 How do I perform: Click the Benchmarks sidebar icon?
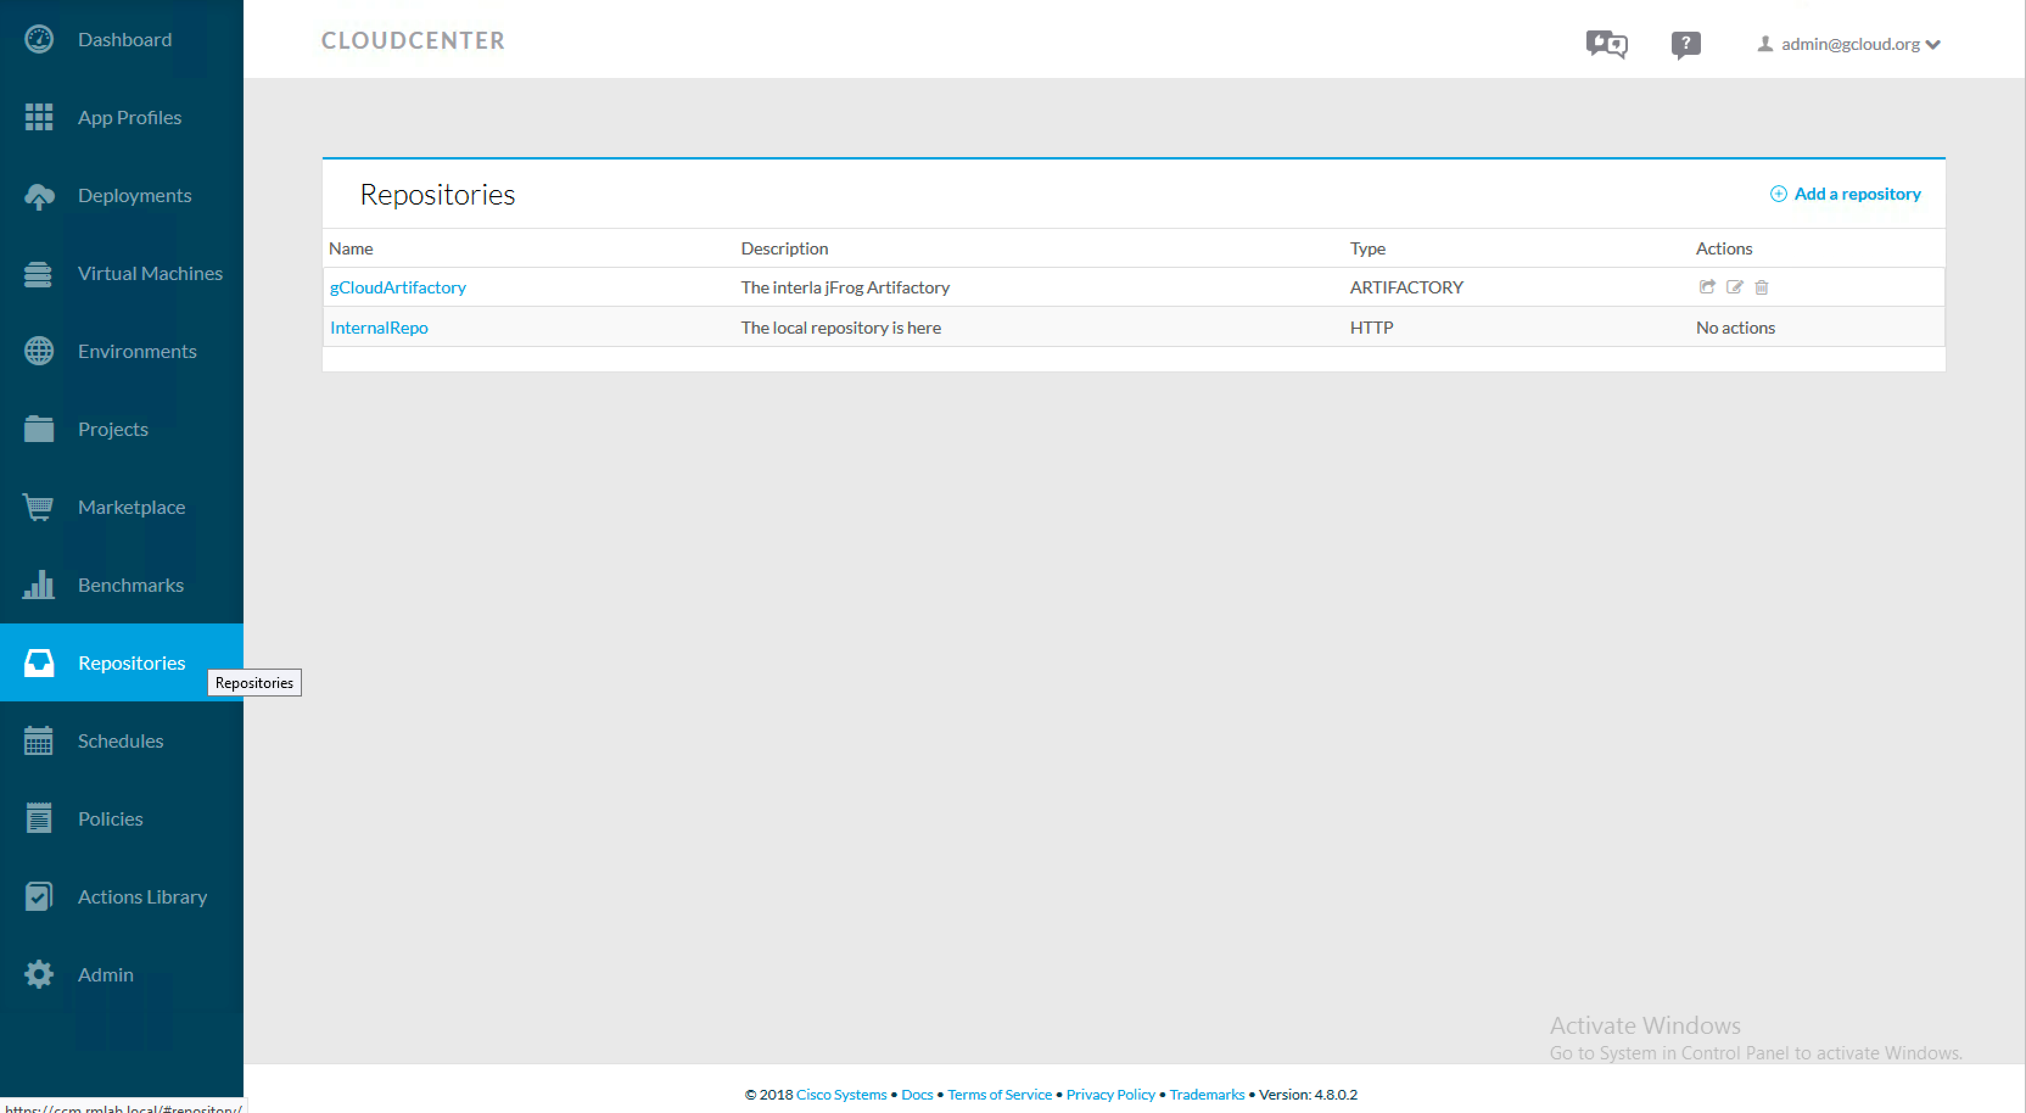pos(38,584)
